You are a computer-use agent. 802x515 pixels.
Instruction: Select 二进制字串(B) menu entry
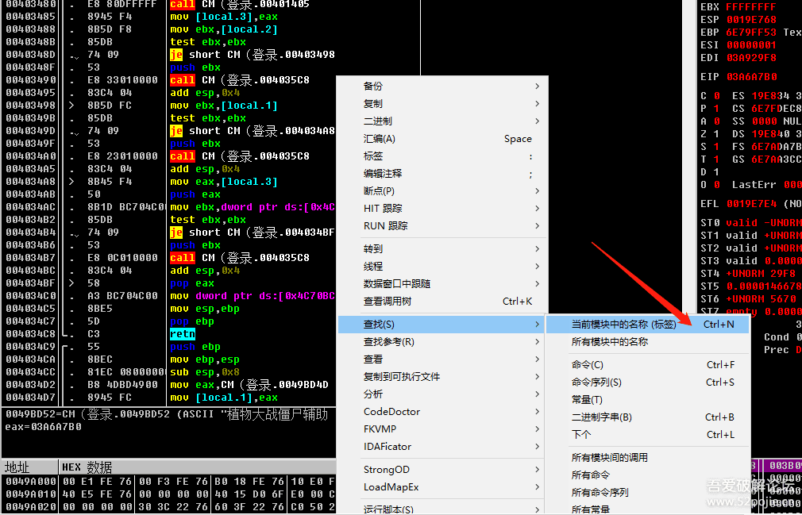coord(601,417)
